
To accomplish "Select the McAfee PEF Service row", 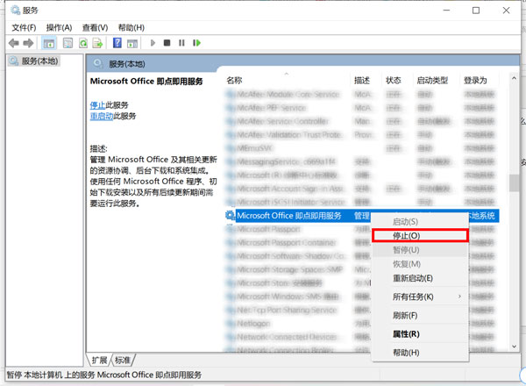I will [x=362, y=108].
